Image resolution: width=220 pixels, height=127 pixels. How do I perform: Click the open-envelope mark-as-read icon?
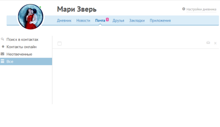coord(208,43)
